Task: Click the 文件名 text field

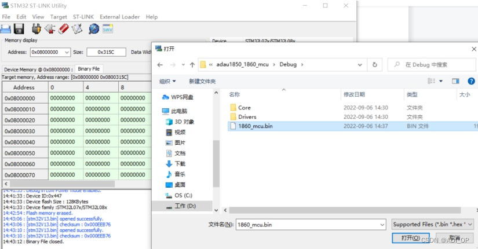Action: (x=308, y=225)
